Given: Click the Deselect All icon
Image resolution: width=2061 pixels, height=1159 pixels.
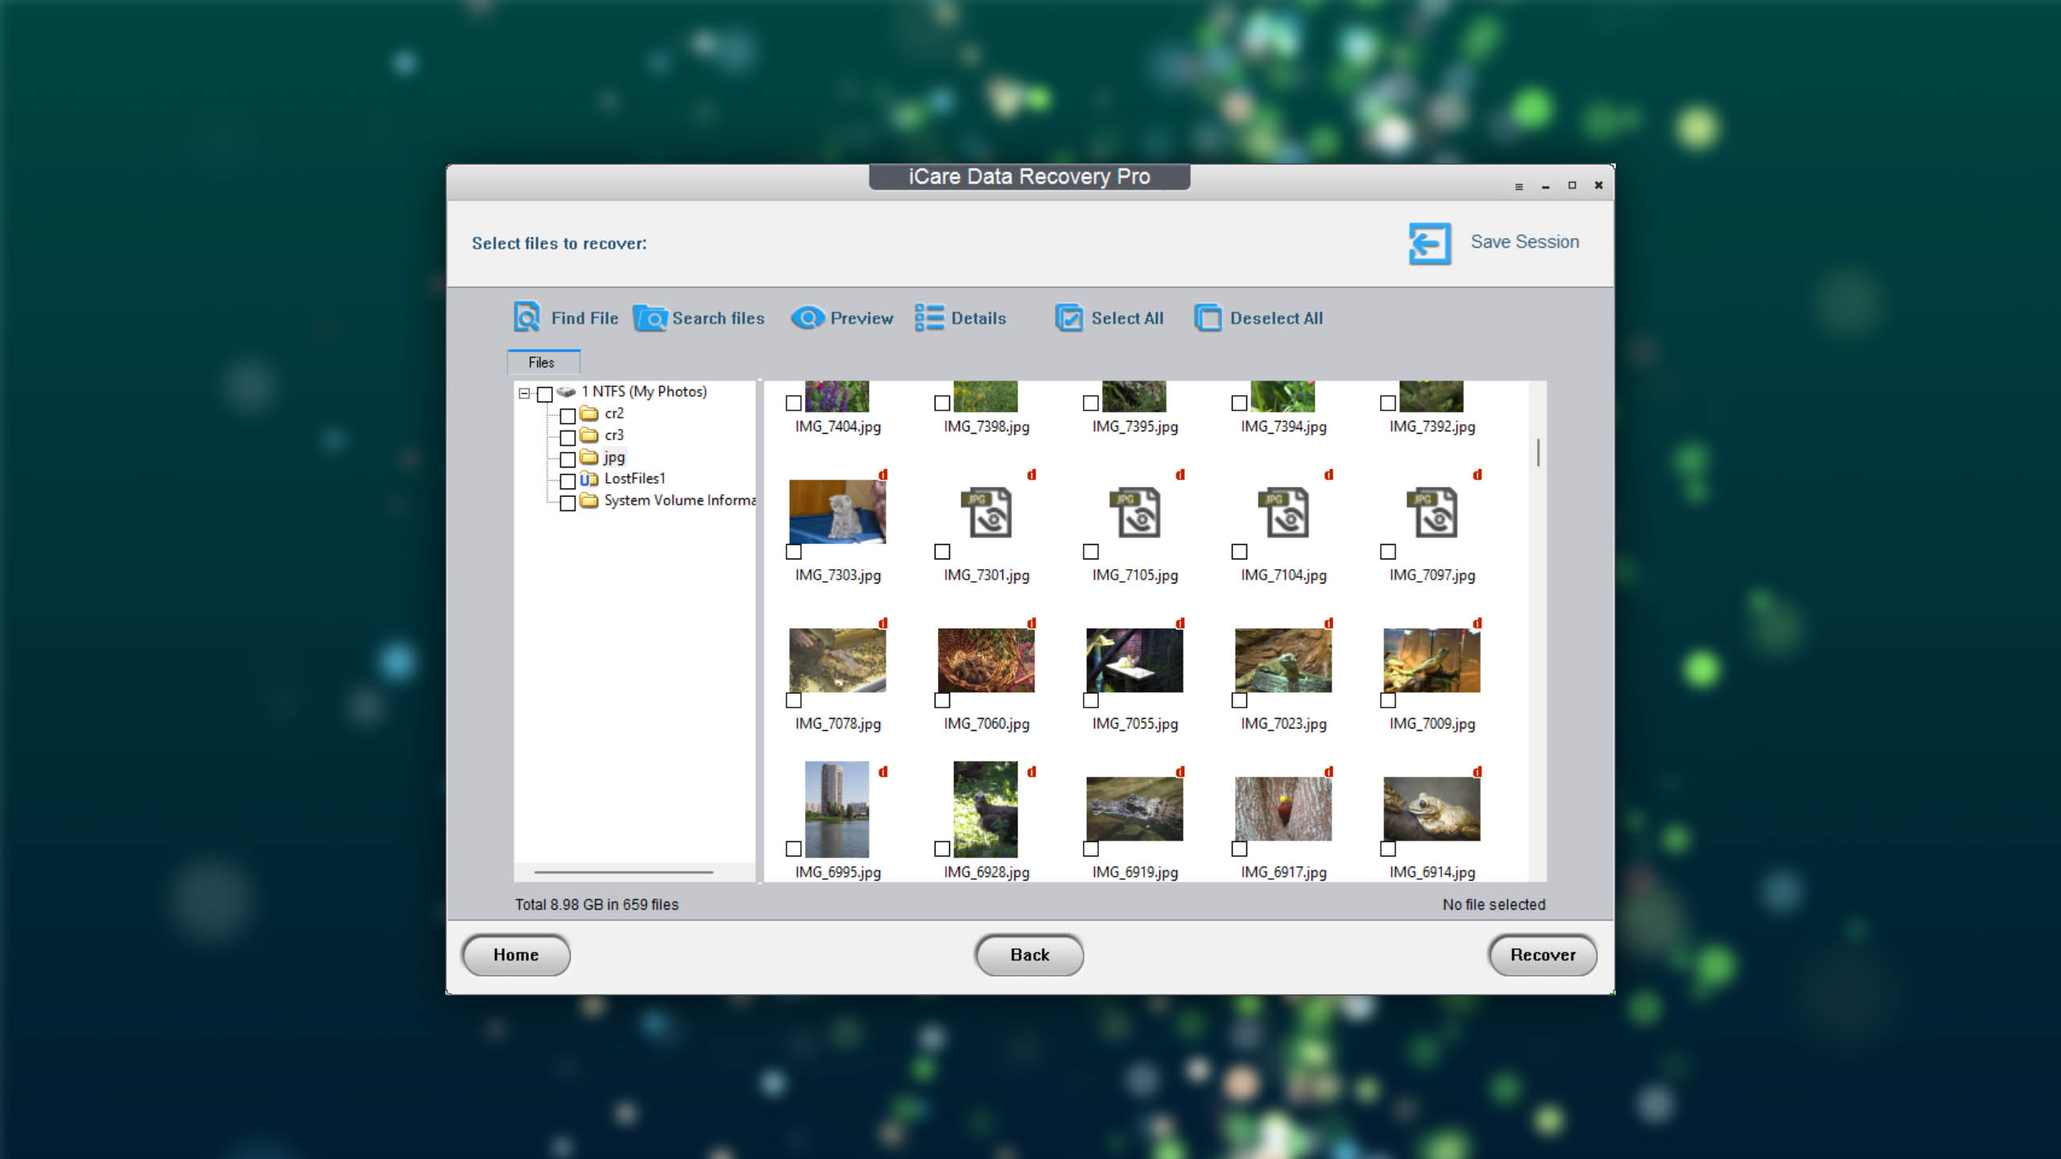Looking at the screenshot, I should click(x=1208, y=318).
